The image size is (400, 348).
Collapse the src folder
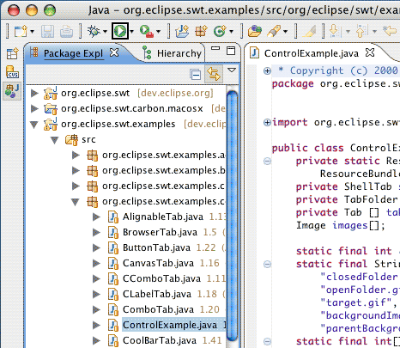pyautogui.click(x=54, y=140)
